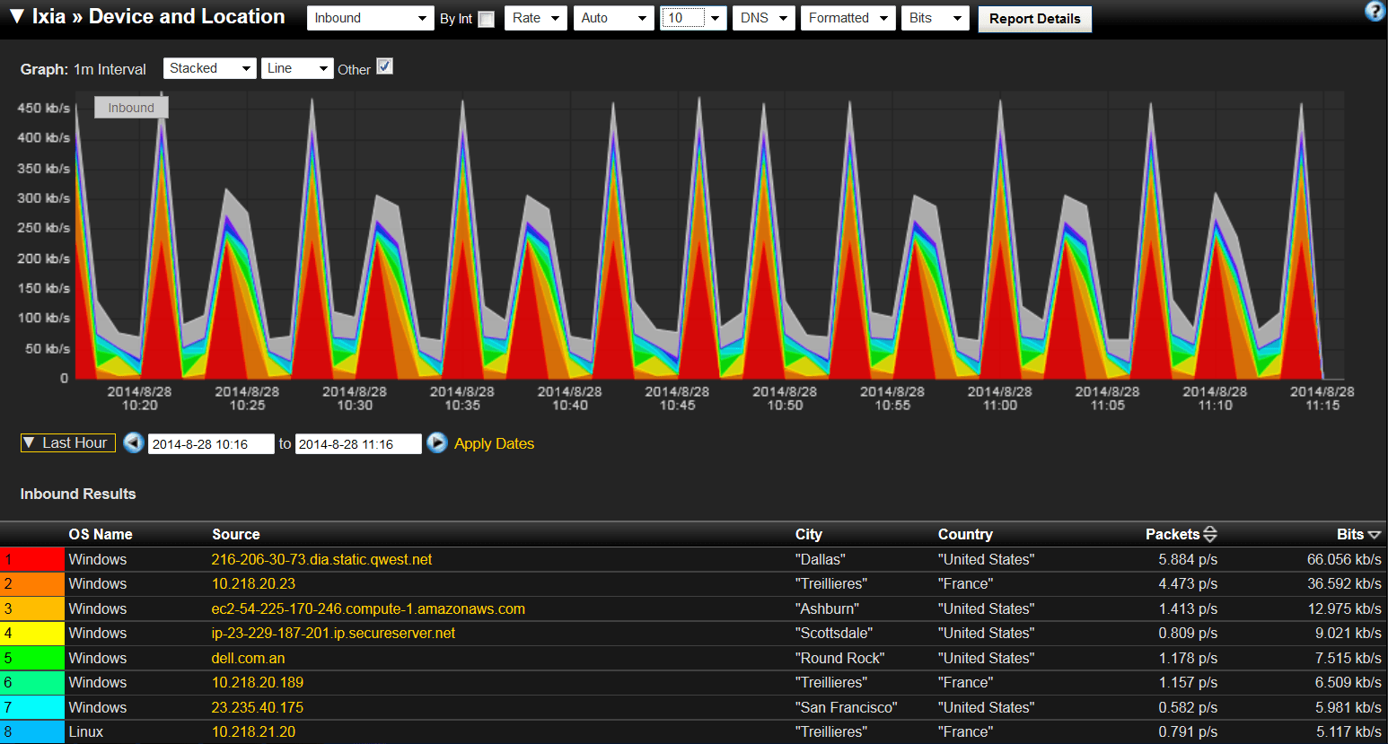
Task: Open the Stacked graph mode dropdown
Action: [x=210, y=68]
